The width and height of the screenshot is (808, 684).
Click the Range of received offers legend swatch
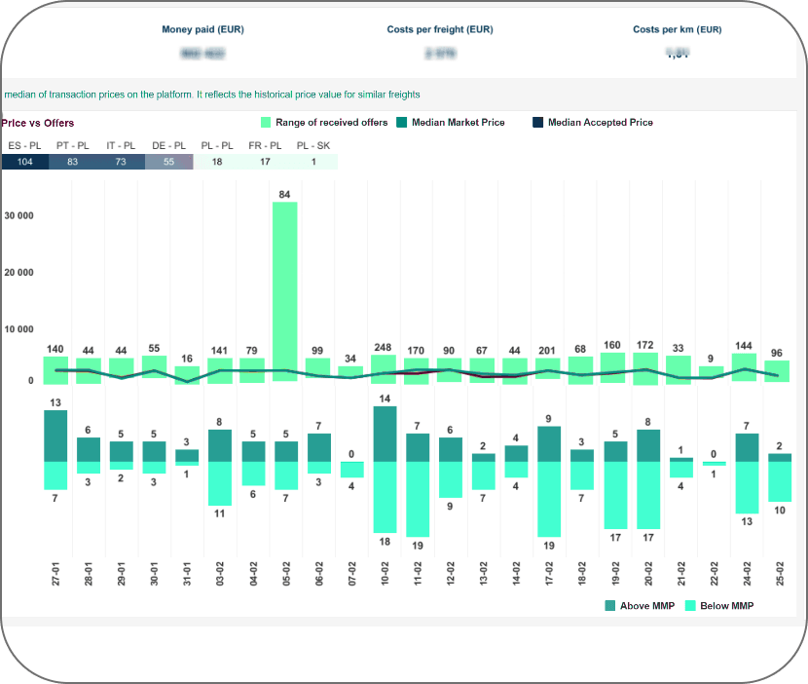point(266,123)
